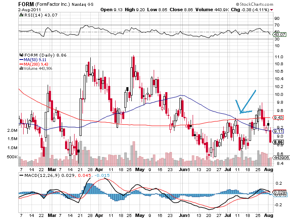
Task: Click the 0.029 MACD value tag at right
Action: 280,192
